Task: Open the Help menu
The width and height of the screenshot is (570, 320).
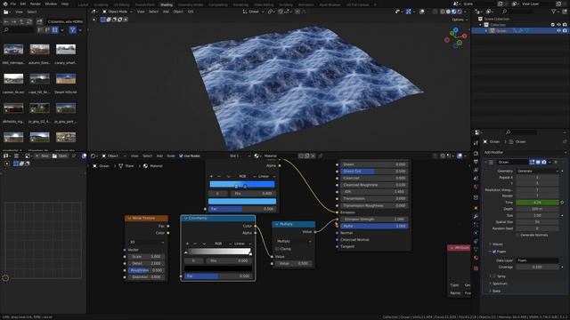Action: (x=65, y=4)
